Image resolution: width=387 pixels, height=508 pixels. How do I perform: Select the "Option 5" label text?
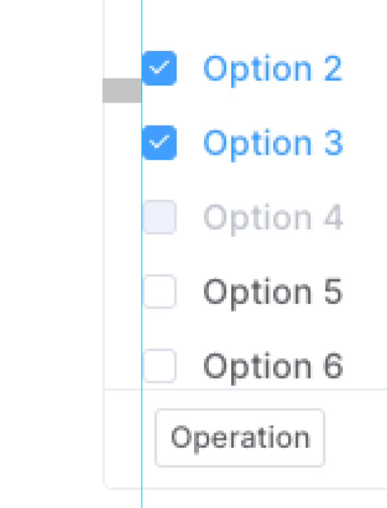pos(272,292)
